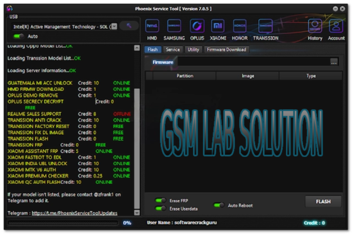
Task: Toggle the Erase Userdata switch
Action: click(x=160, y=209)
